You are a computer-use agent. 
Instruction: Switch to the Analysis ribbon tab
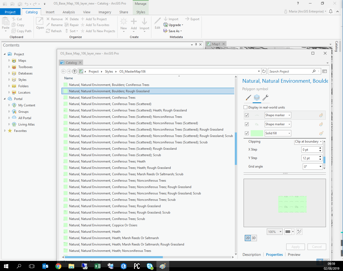click(x=69, y=12)
